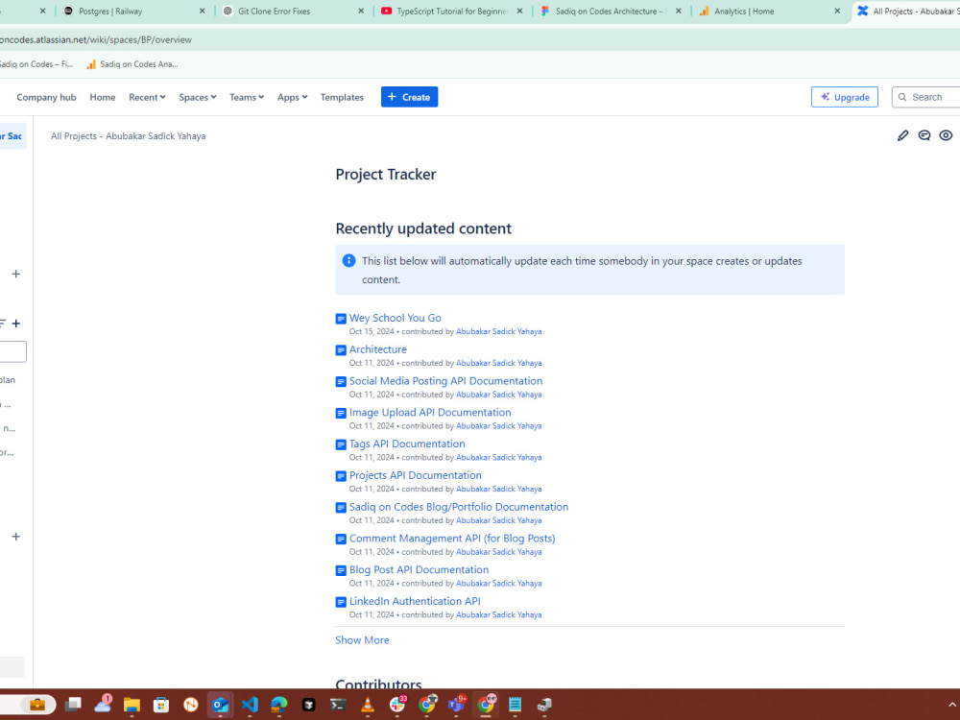Click the info icon in the blue panel
Viewport: 960px width, 720px height.
348,261
